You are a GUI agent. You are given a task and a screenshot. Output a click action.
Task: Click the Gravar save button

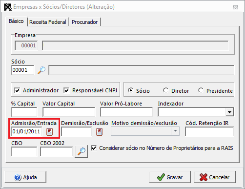[170, 177]
